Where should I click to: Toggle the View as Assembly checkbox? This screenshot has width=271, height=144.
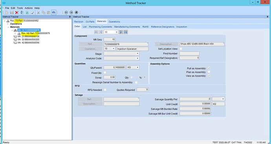click(209, 76)
